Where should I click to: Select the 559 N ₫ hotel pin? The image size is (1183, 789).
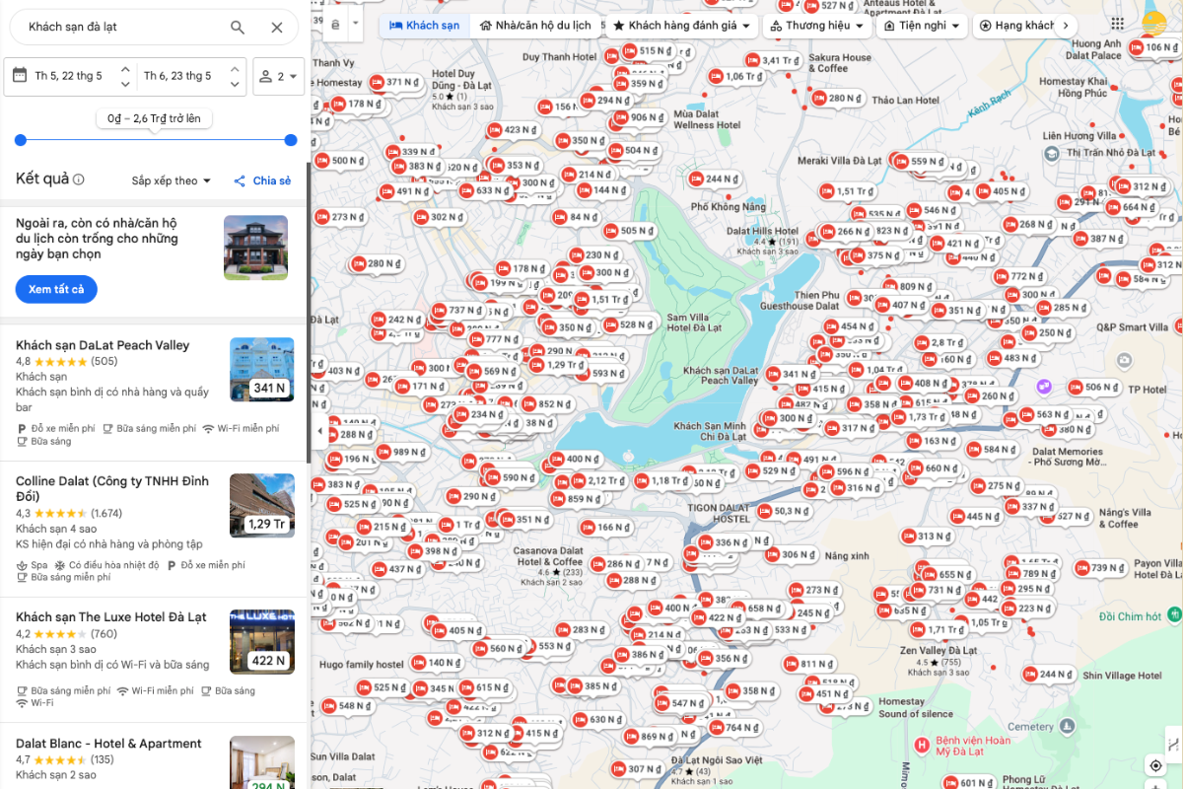click(918, 162)
